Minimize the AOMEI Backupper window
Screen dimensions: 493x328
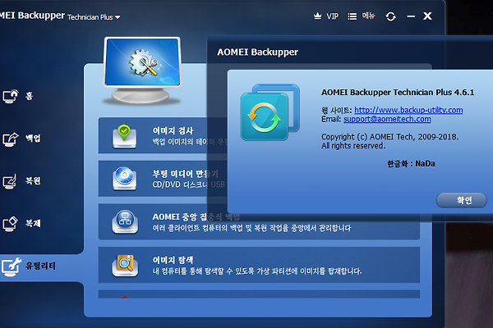tap(410, 16)
